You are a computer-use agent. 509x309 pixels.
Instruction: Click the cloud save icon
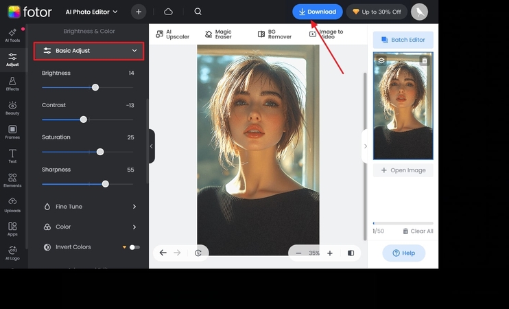168,12
